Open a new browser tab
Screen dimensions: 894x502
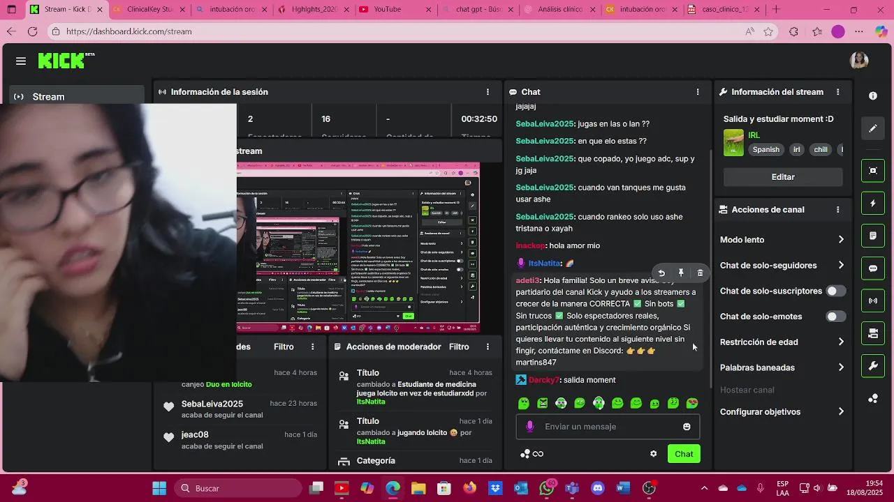[776, 10]
